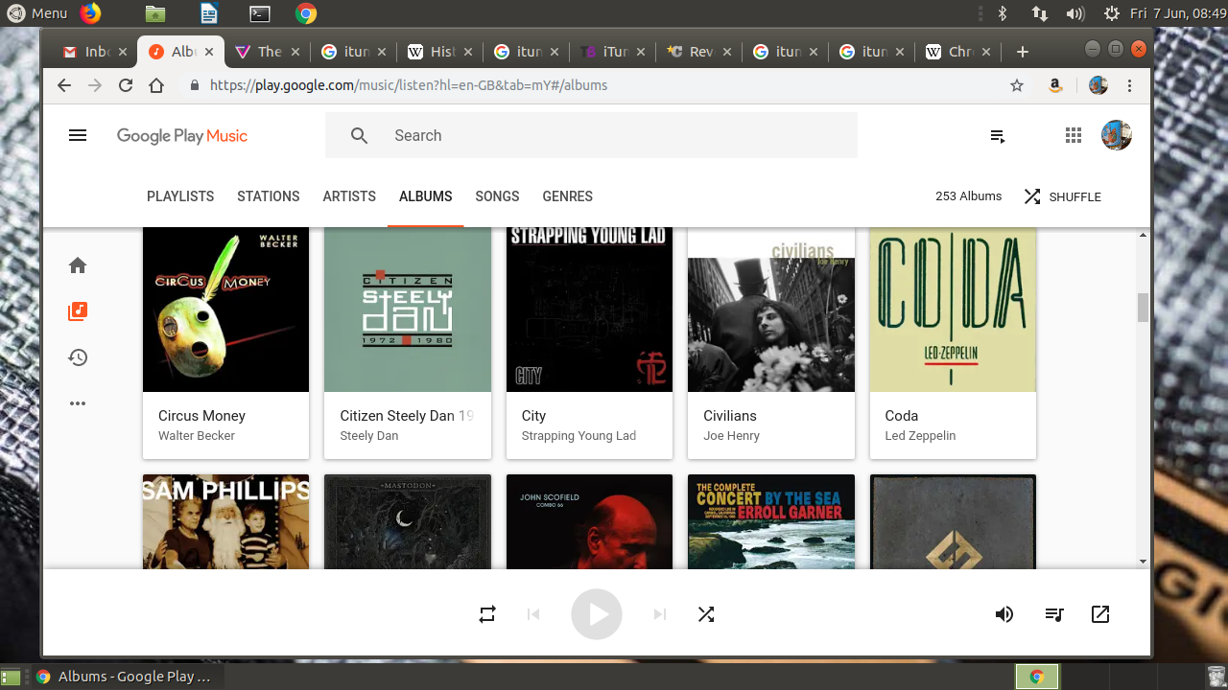Toggle shuffle in the player bar
The image size is (1228, 690).
click(706, 614)
